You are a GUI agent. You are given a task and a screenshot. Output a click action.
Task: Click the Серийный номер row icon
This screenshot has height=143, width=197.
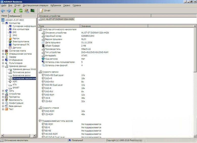pyautogui.click(x=43, y=36)
